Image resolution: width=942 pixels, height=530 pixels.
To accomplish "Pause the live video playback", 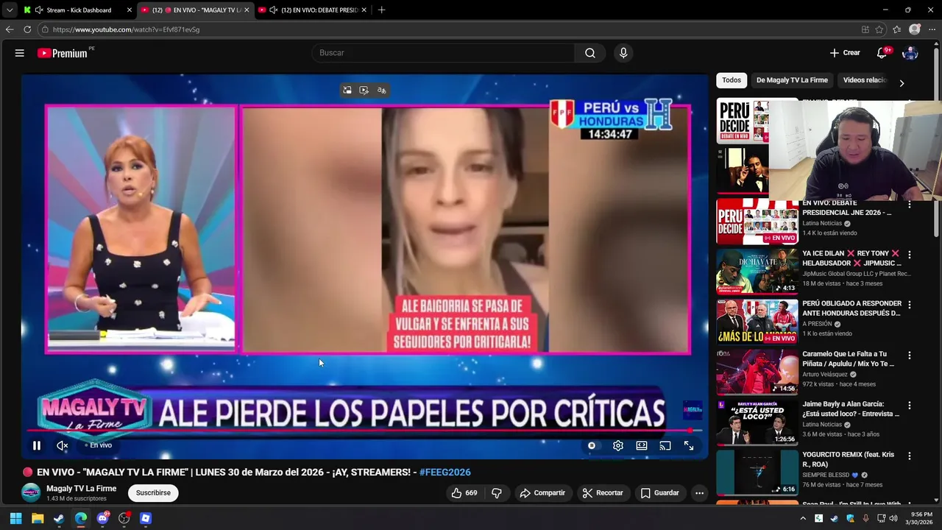I will (x=36, y=445).
